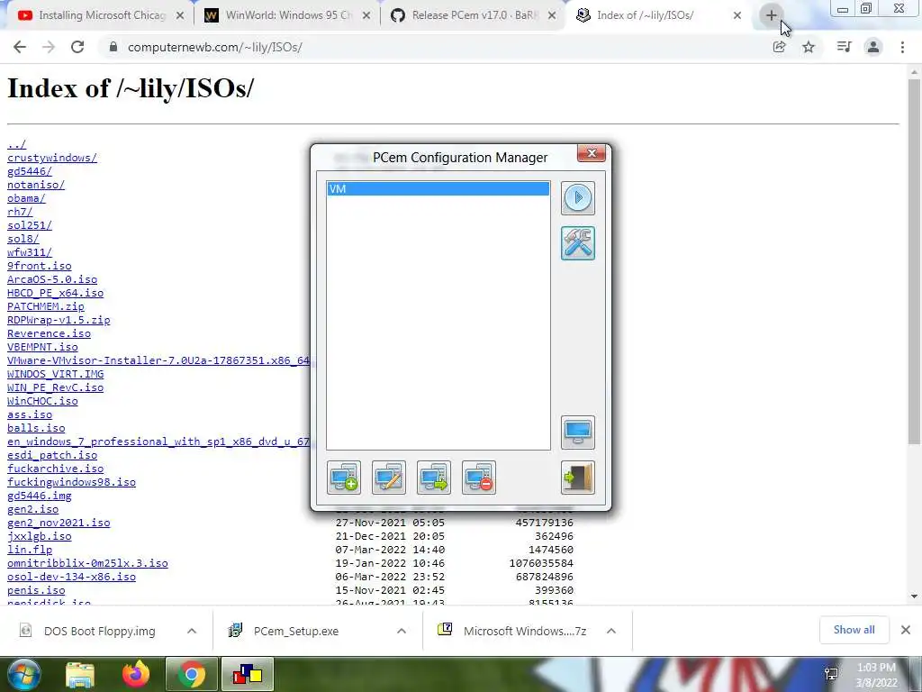This screenshot has height=692, width=922.
Task: Switch to Release PCem v17.0 tab
Action: tap(474, 15)
